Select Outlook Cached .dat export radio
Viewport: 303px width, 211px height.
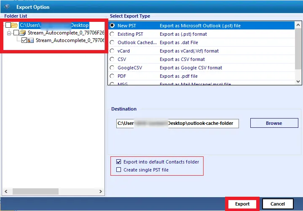point(112,42)
